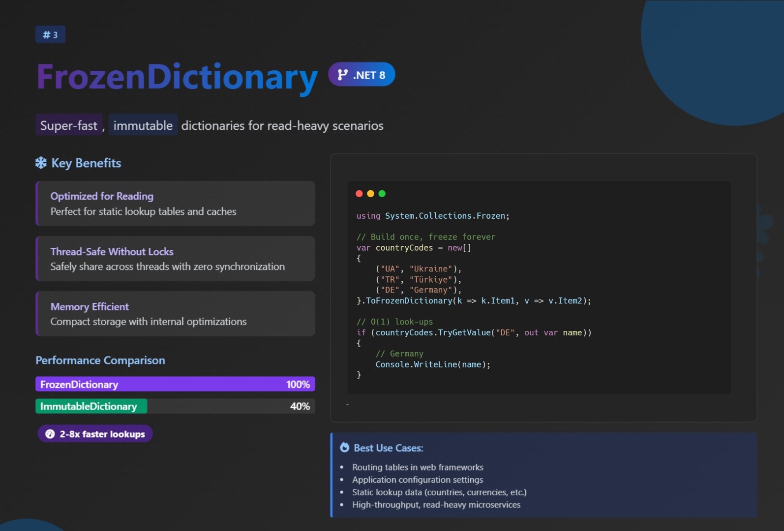Image resolution: width=784 pixels, height=531 pixels.
Task: Select the FrozenDictionary 100% performance bar
Action: (175, 384)
